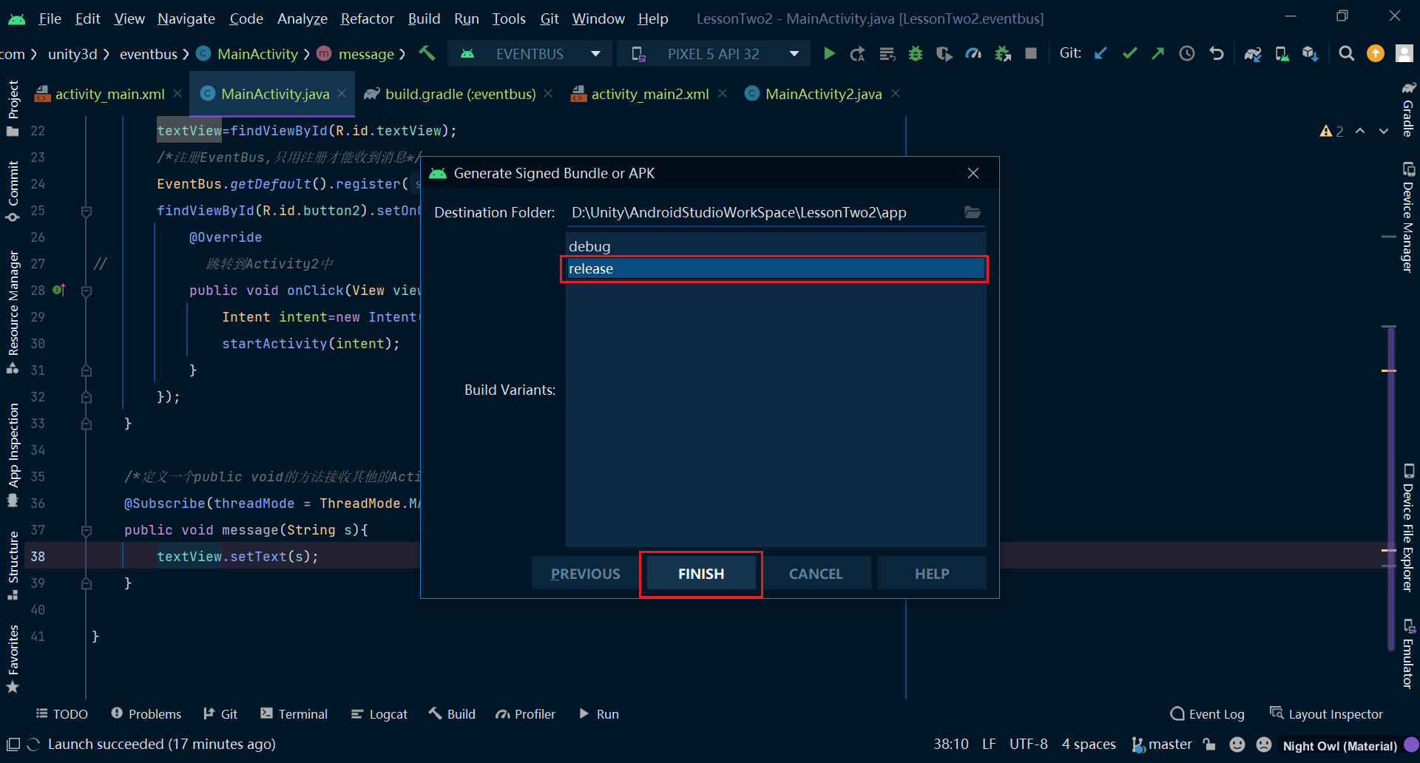Screen dimensions: 1420x763
Task: Change LF line separator in status bar
Action: pyautogui.click(x=989, y=744)
